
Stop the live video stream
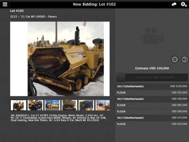pyautogui.click(x=175, y=60)
